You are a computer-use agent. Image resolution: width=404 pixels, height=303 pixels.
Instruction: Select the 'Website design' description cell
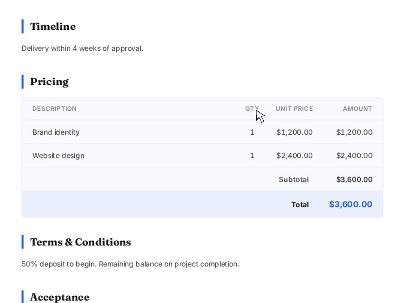[59, 156]
